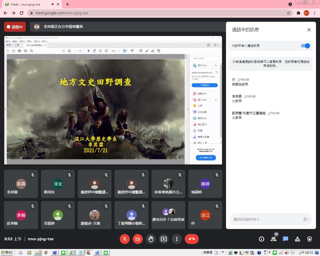Click meeting code mvs-pjng-txe text

41,239
